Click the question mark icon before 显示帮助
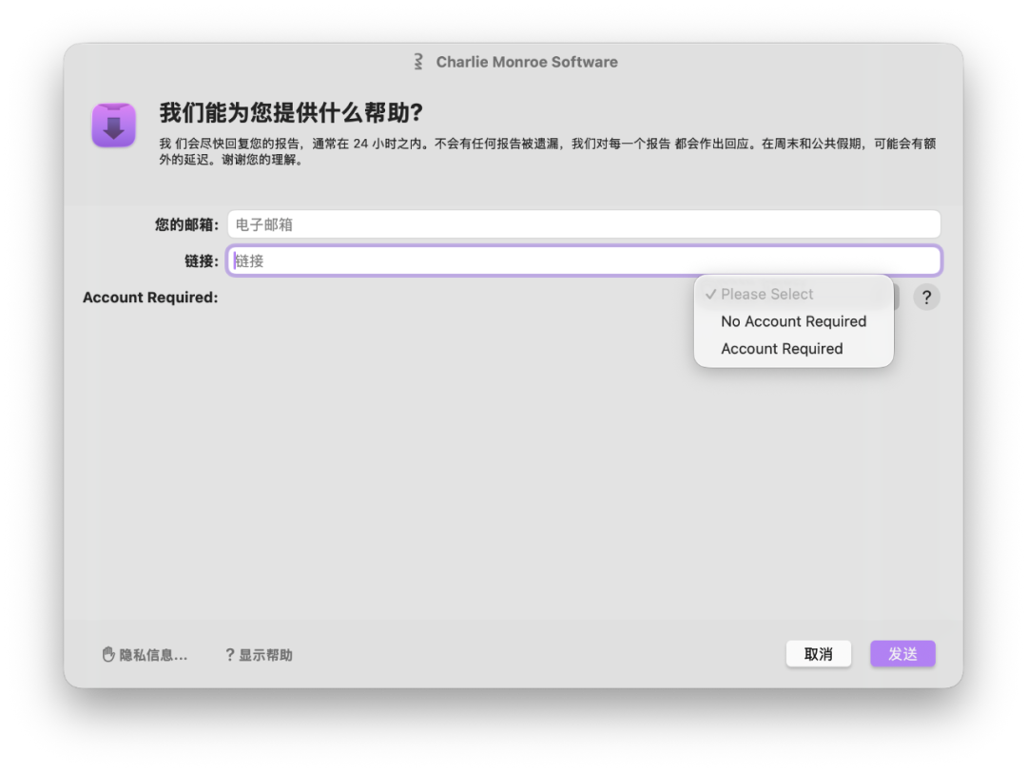 (229, 654)
